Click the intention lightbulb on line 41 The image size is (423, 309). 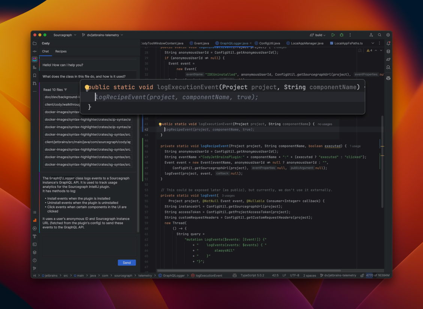(x=160, y=124)
